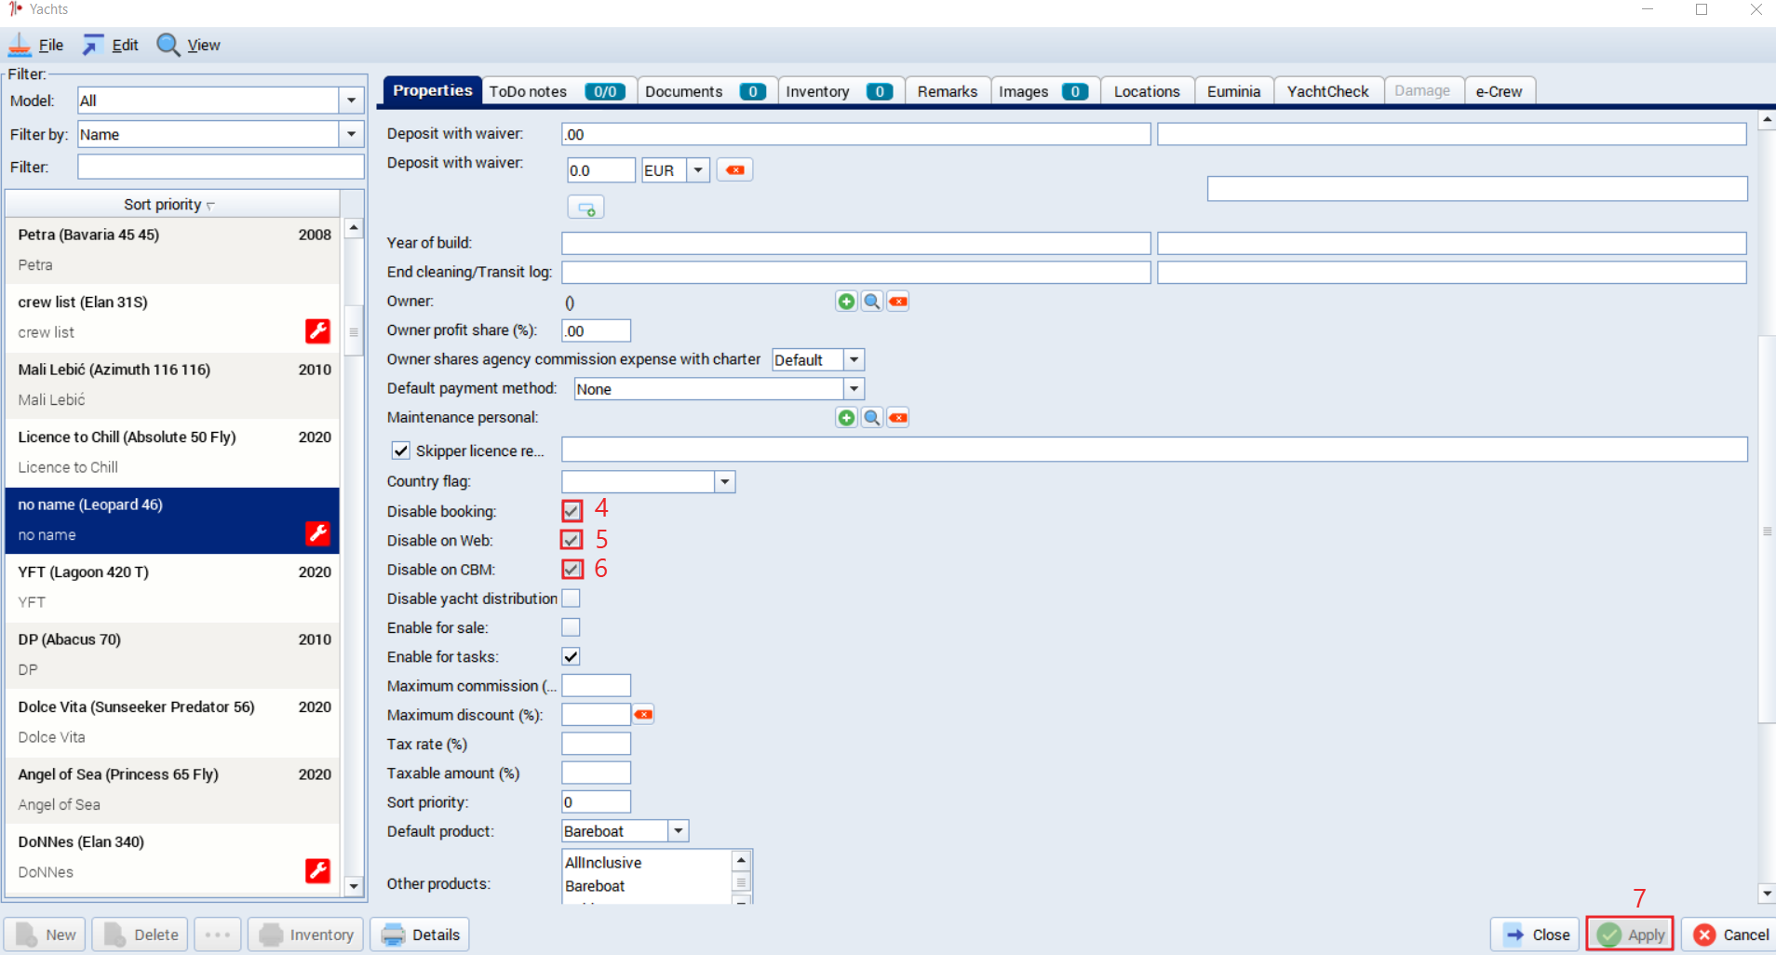The height and width of the screenshot is (955, 1776).
Task: Clear the owner with red delete icon
Action: point(898,302)
